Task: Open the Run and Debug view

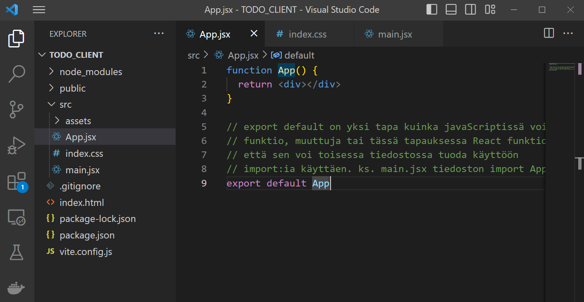Action: click(17, 146)
